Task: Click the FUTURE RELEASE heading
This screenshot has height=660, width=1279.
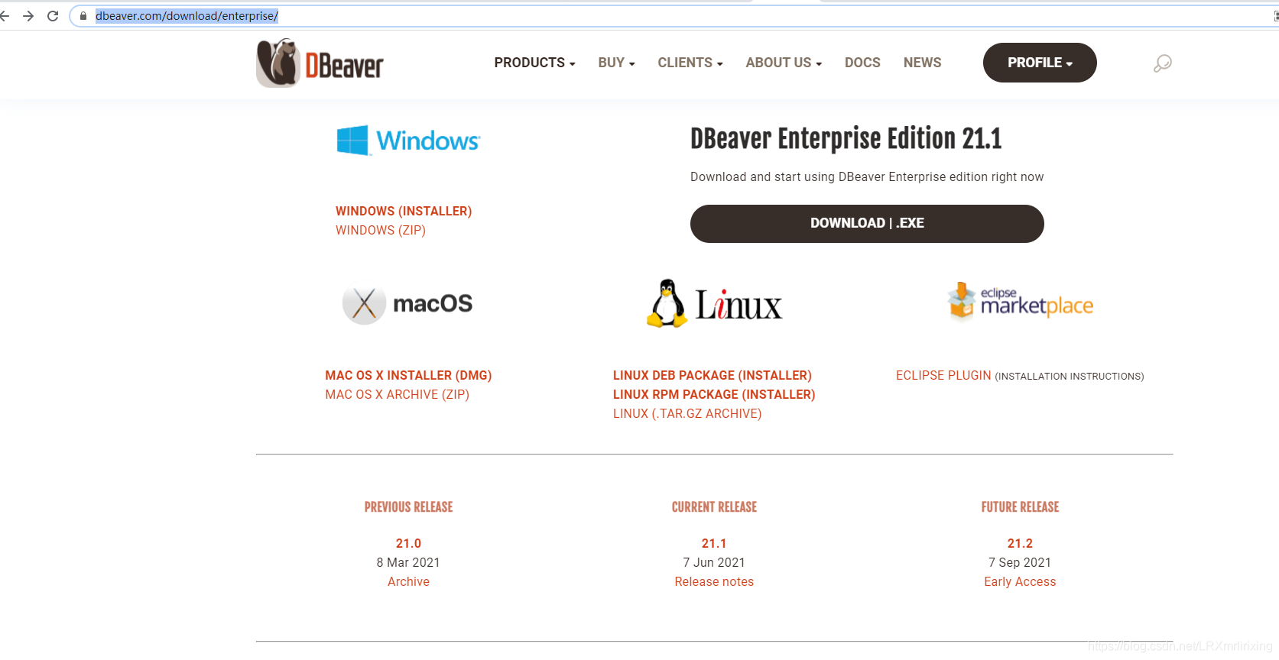Action: click(x=1020, y=507)
